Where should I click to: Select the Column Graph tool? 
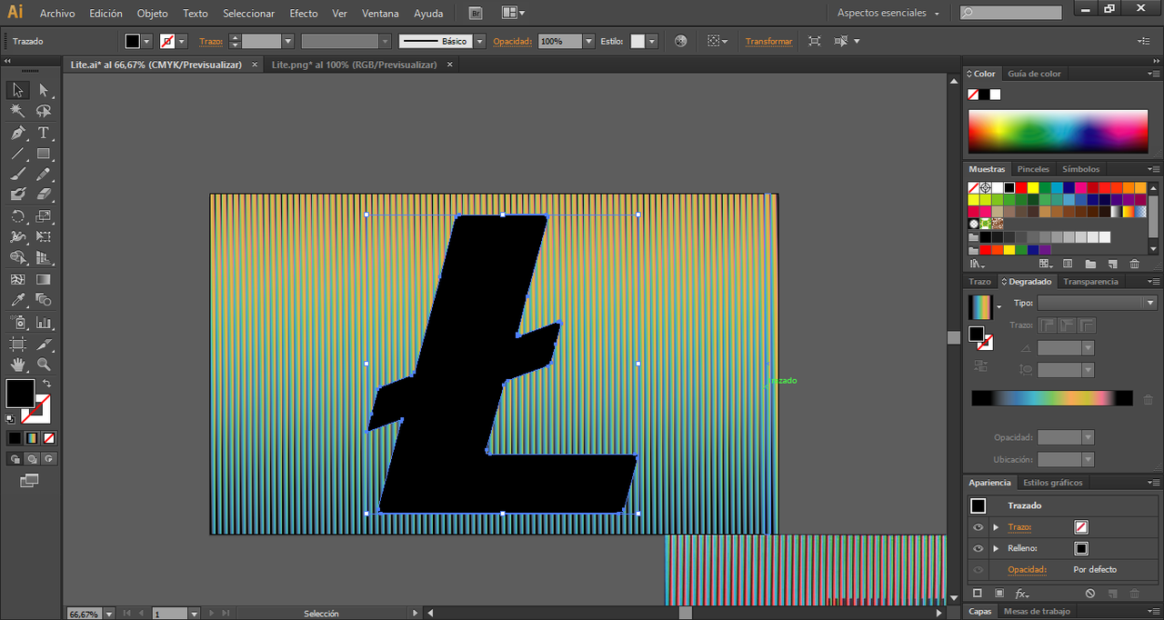coord(44,323)
